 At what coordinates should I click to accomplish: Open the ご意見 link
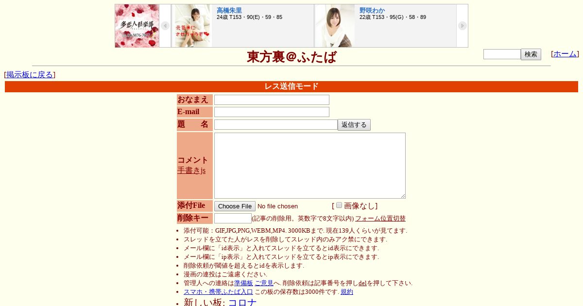[264, 283]
